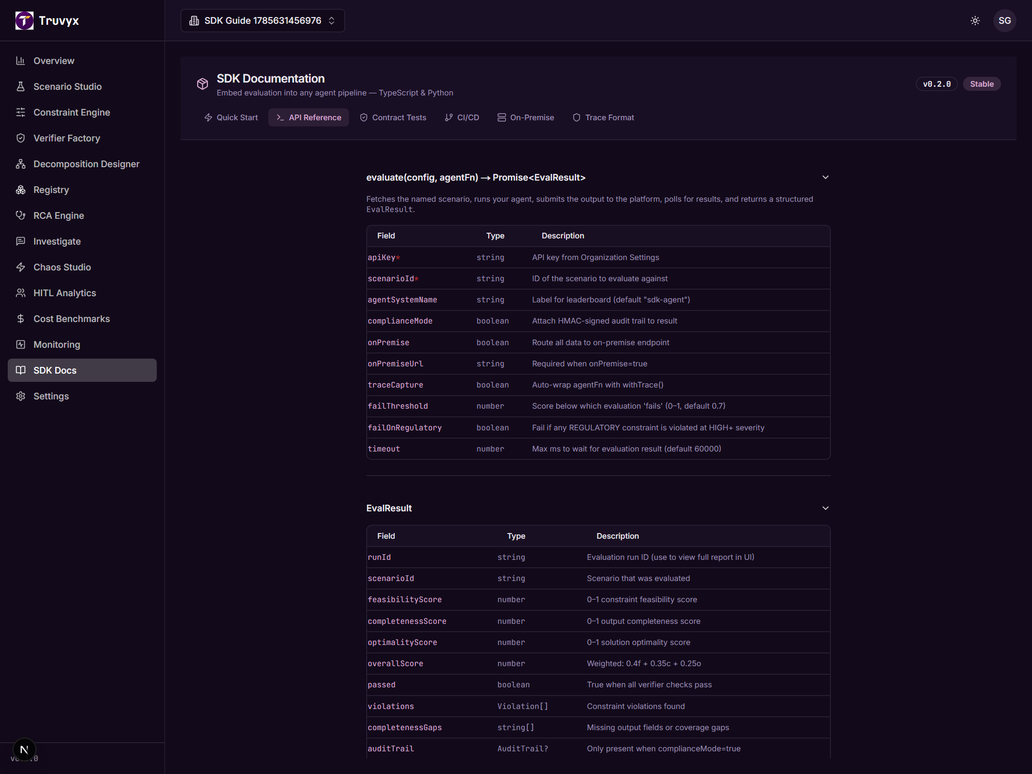Open the Contract Tests tab

pyautogui.click(x=393, y=118)
